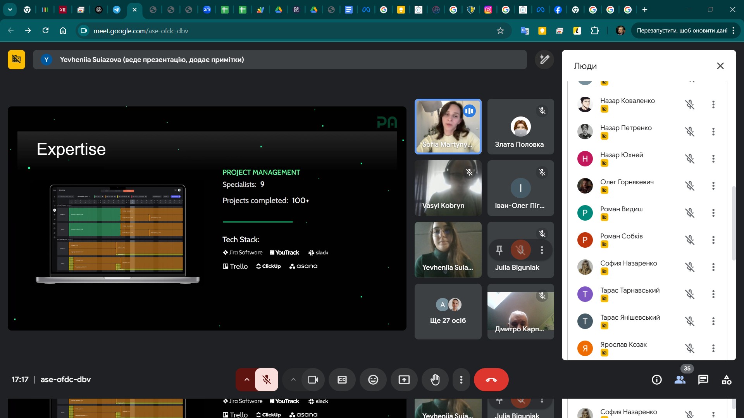
Task: Click the present screen icon
Action: (404, 380)
